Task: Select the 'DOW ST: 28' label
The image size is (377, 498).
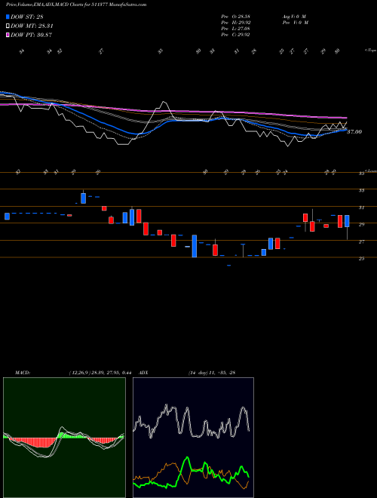Action: (x=26, y=17)
